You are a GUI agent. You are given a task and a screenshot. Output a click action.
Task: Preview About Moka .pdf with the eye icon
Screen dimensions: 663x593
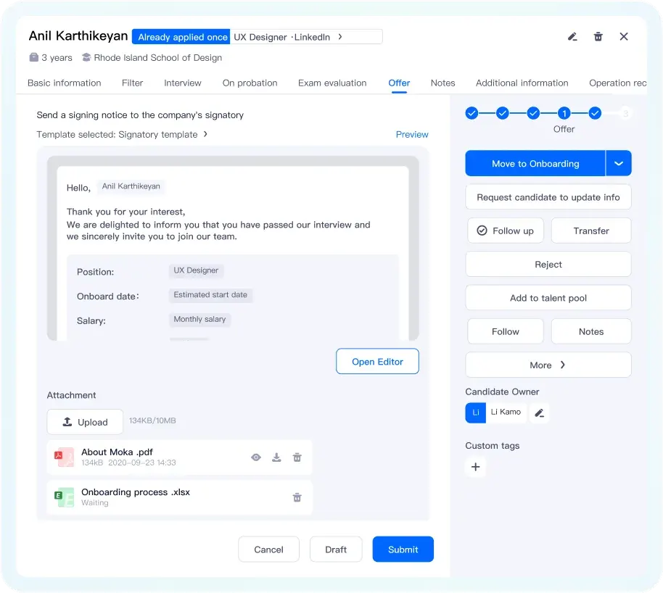pyautogui.click(x=255, y=457)
